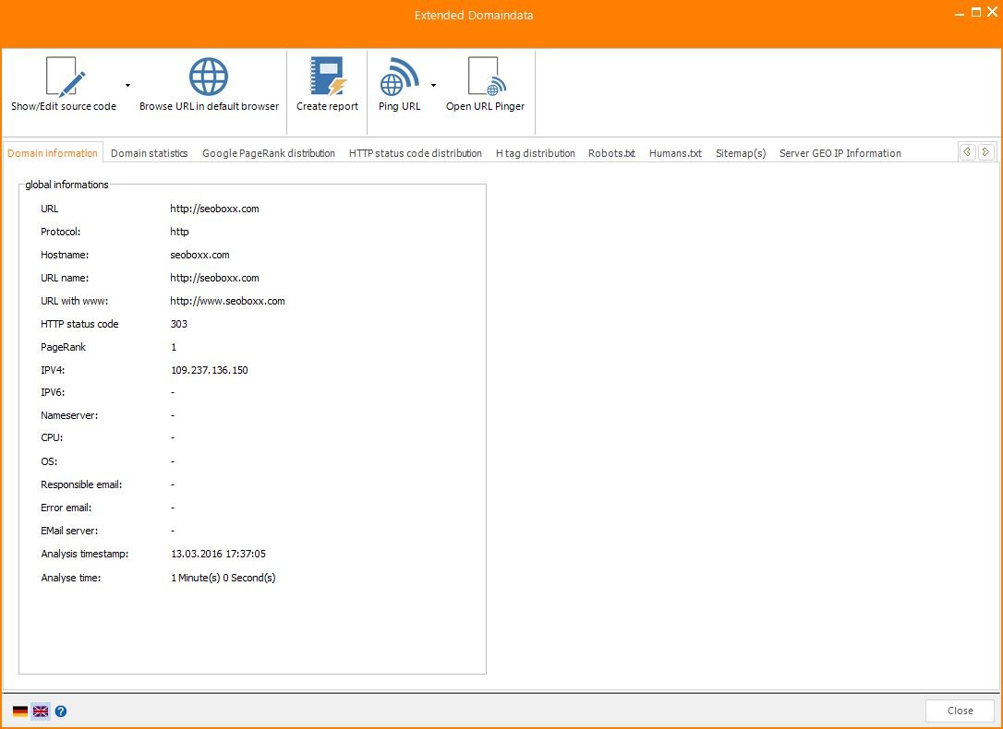Viewport: 1003px width, 729px height.
Task: Click the URL value http://seoboxx.com
Action: [x=214, y=209]
